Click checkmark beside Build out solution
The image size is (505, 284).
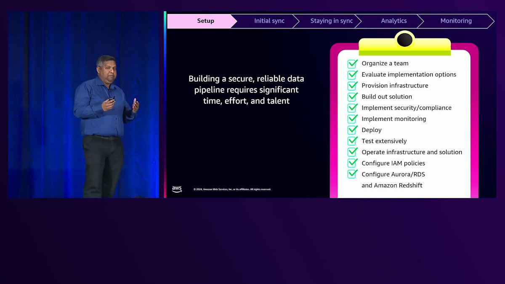tap(353, 97)
